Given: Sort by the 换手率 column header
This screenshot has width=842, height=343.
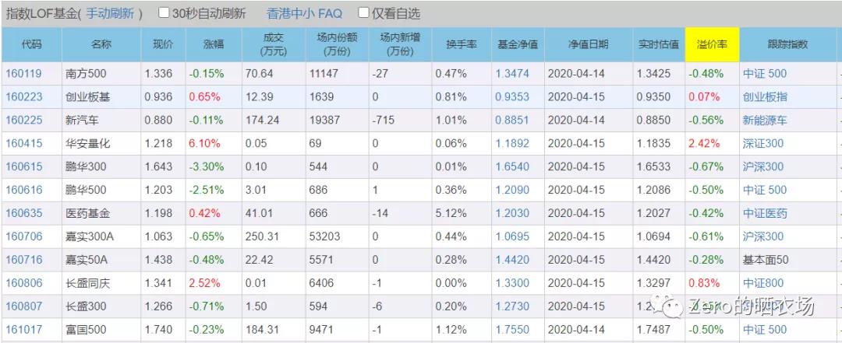Looking at the screenshot, I should tap(462, 44).
